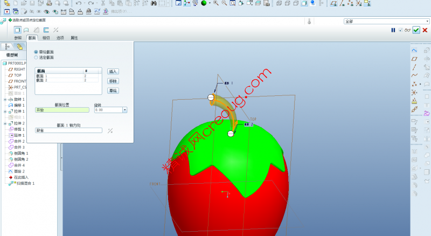Select the 选定截面 radio button
Image resolution: width=431 pixels, height=236 pixels.
[36, 58]
